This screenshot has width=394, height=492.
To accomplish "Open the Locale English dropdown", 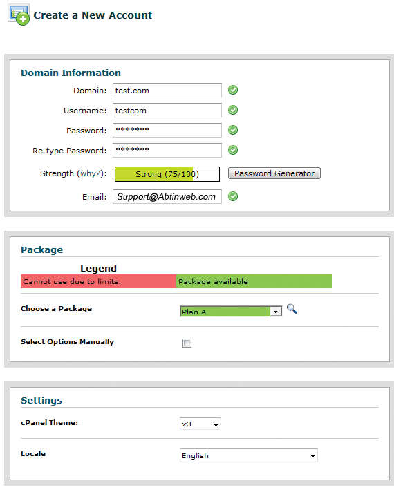I will coord(249,455).
